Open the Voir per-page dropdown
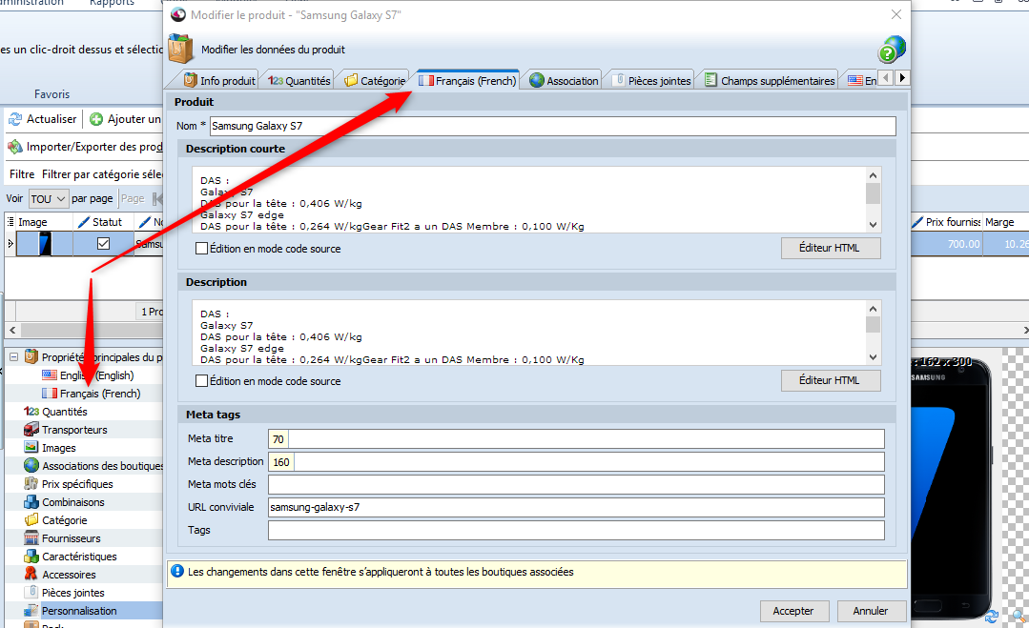 pyautogui.click(x=49, y=198)
